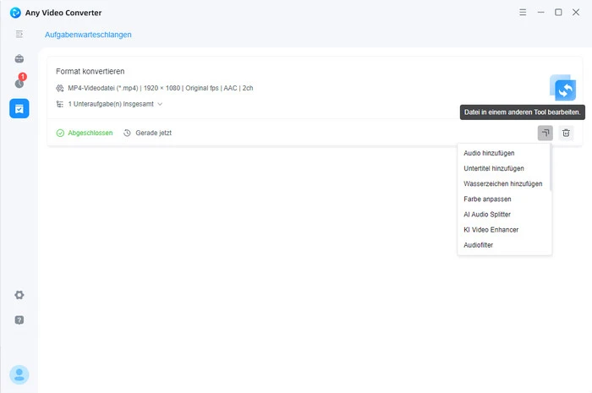Open the settings gear in the sidebar

(19, 295)
